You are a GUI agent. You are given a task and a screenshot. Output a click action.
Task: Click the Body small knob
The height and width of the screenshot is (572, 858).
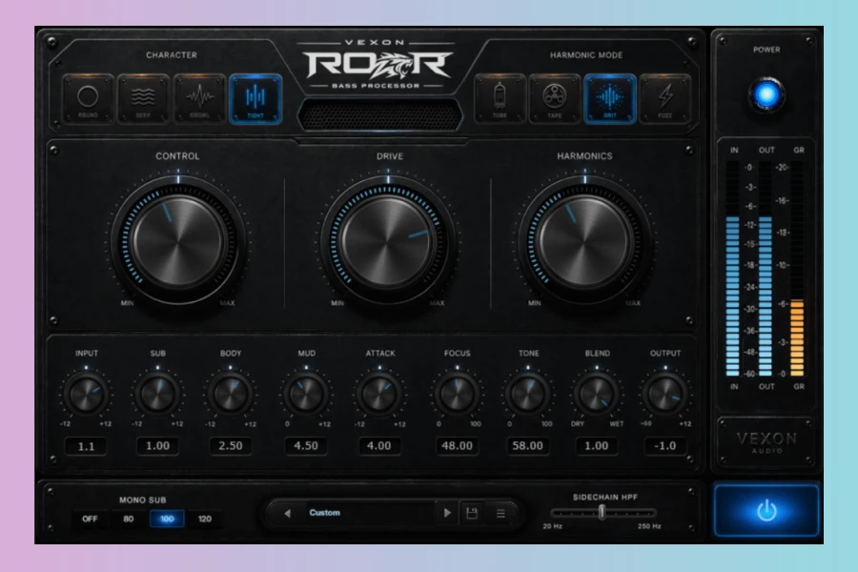[x=230, y=394]
